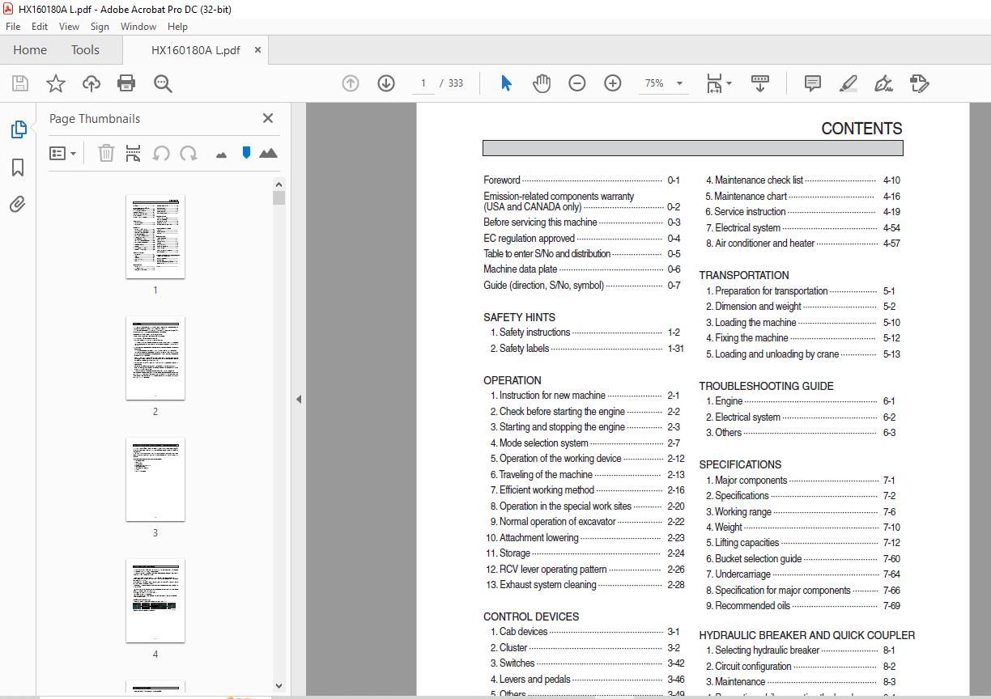Image resolution: width=991 pixels, height=699 pixels.
Task: Open the Find text magnifier tool
Action: [163, 83]
